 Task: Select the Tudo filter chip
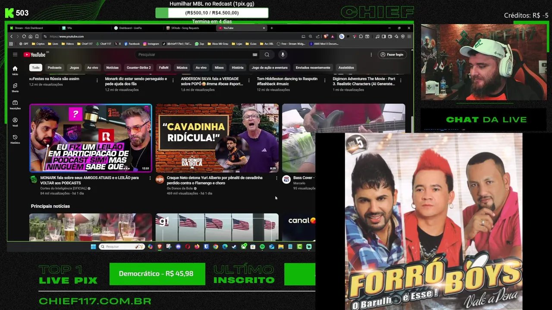point(36,68)
